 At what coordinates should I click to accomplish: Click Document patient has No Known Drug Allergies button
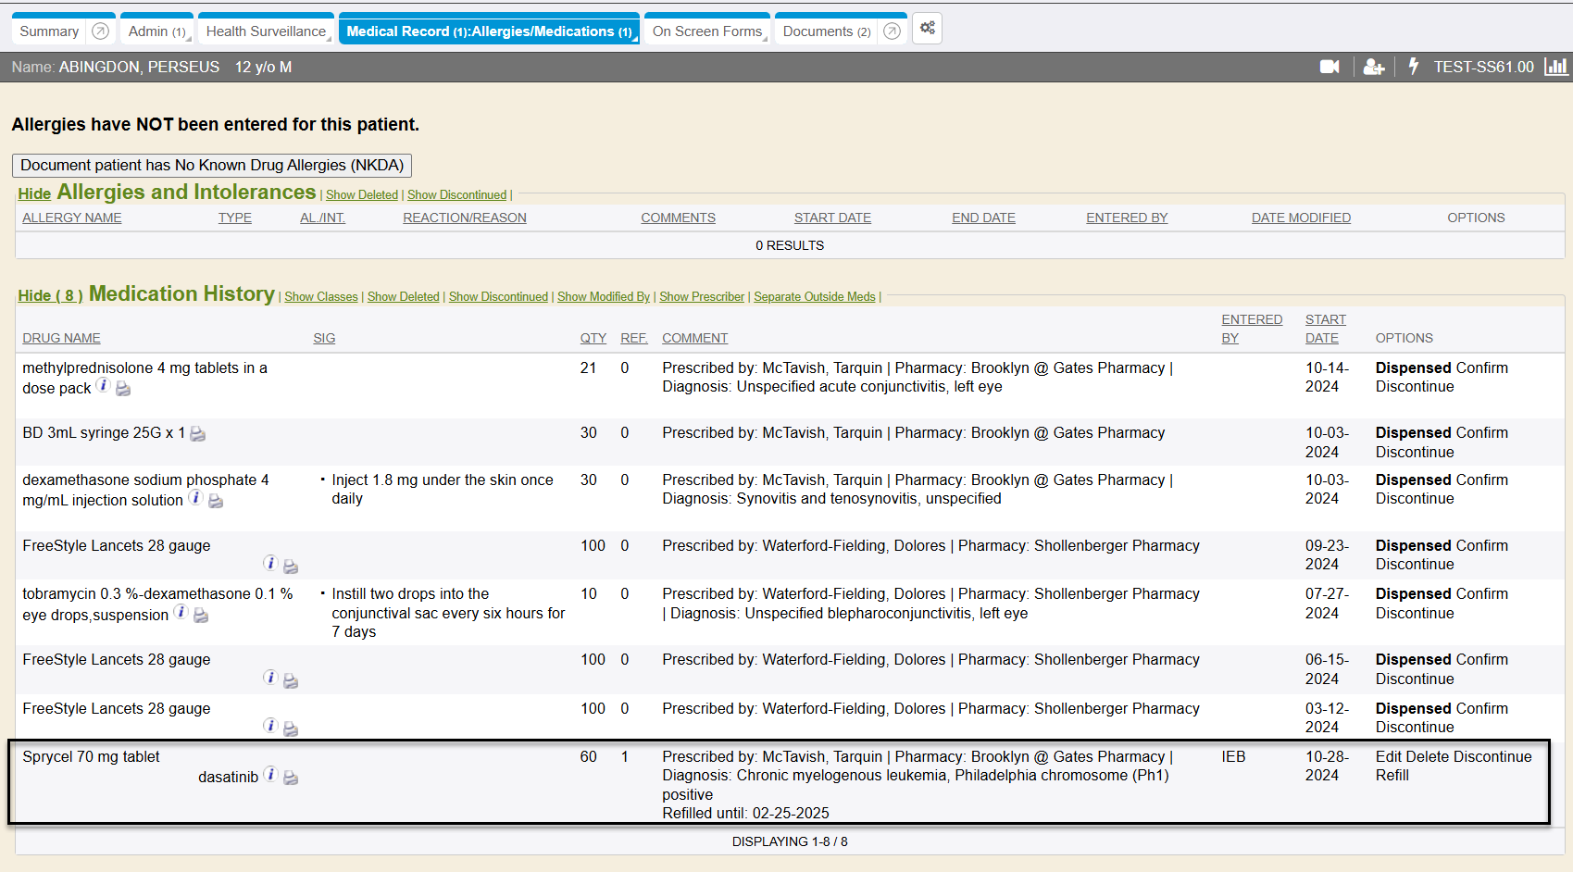tap(212, 165)
